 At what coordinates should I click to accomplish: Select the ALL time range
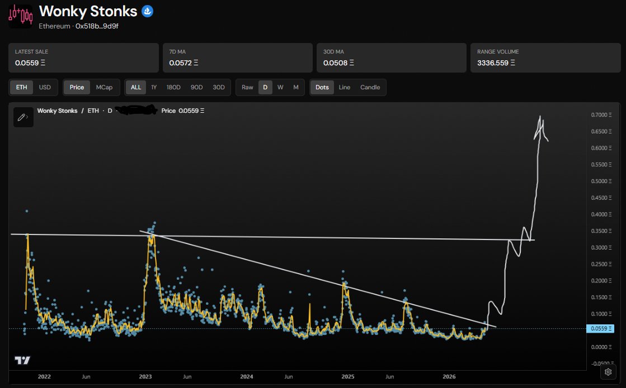(x=136, y=87)
